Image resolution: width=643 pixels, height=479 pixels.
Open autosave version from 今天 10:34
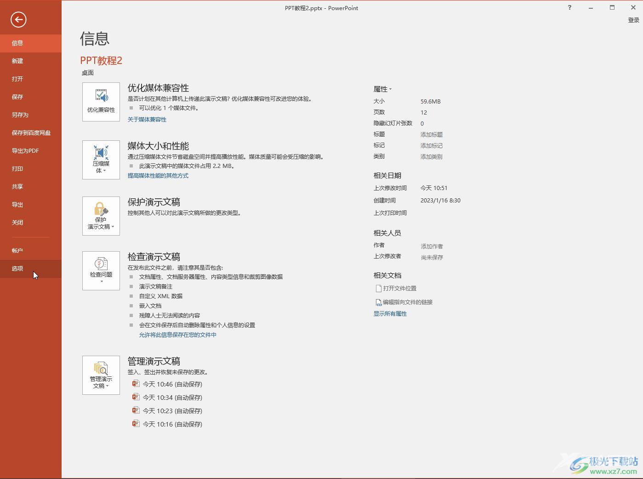coord(167,398)
